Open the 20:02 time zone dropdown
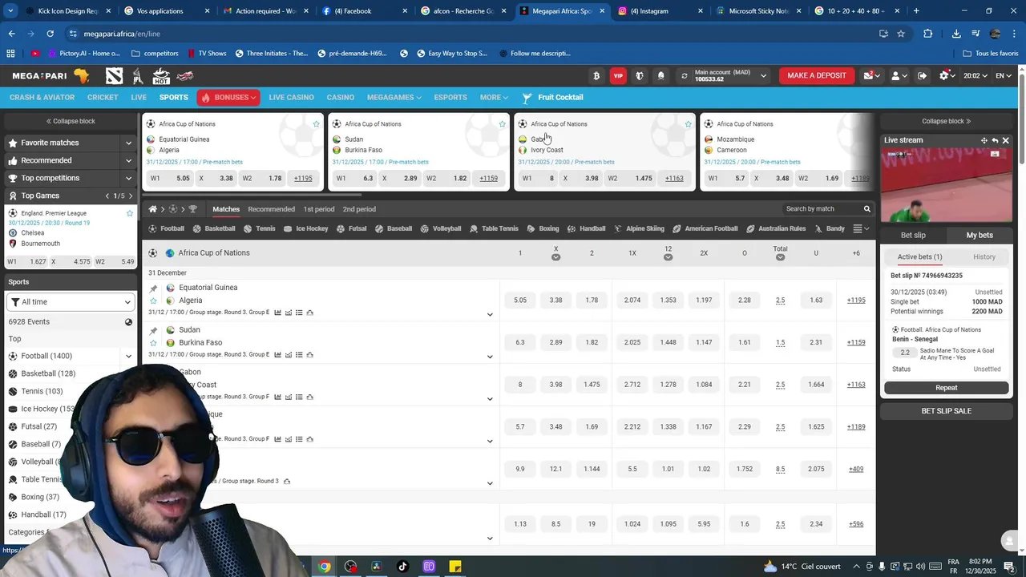Viewport: 1026px width, 577px height. click(x=976, y=76)
